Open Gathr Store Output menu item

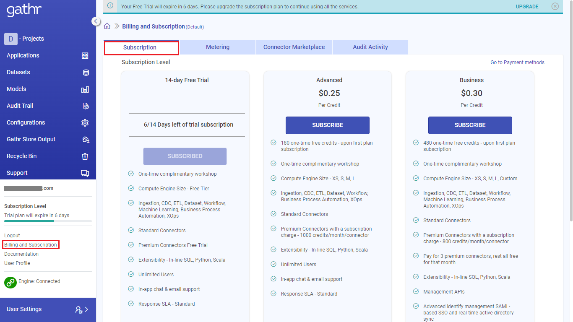tap(31, 139)
